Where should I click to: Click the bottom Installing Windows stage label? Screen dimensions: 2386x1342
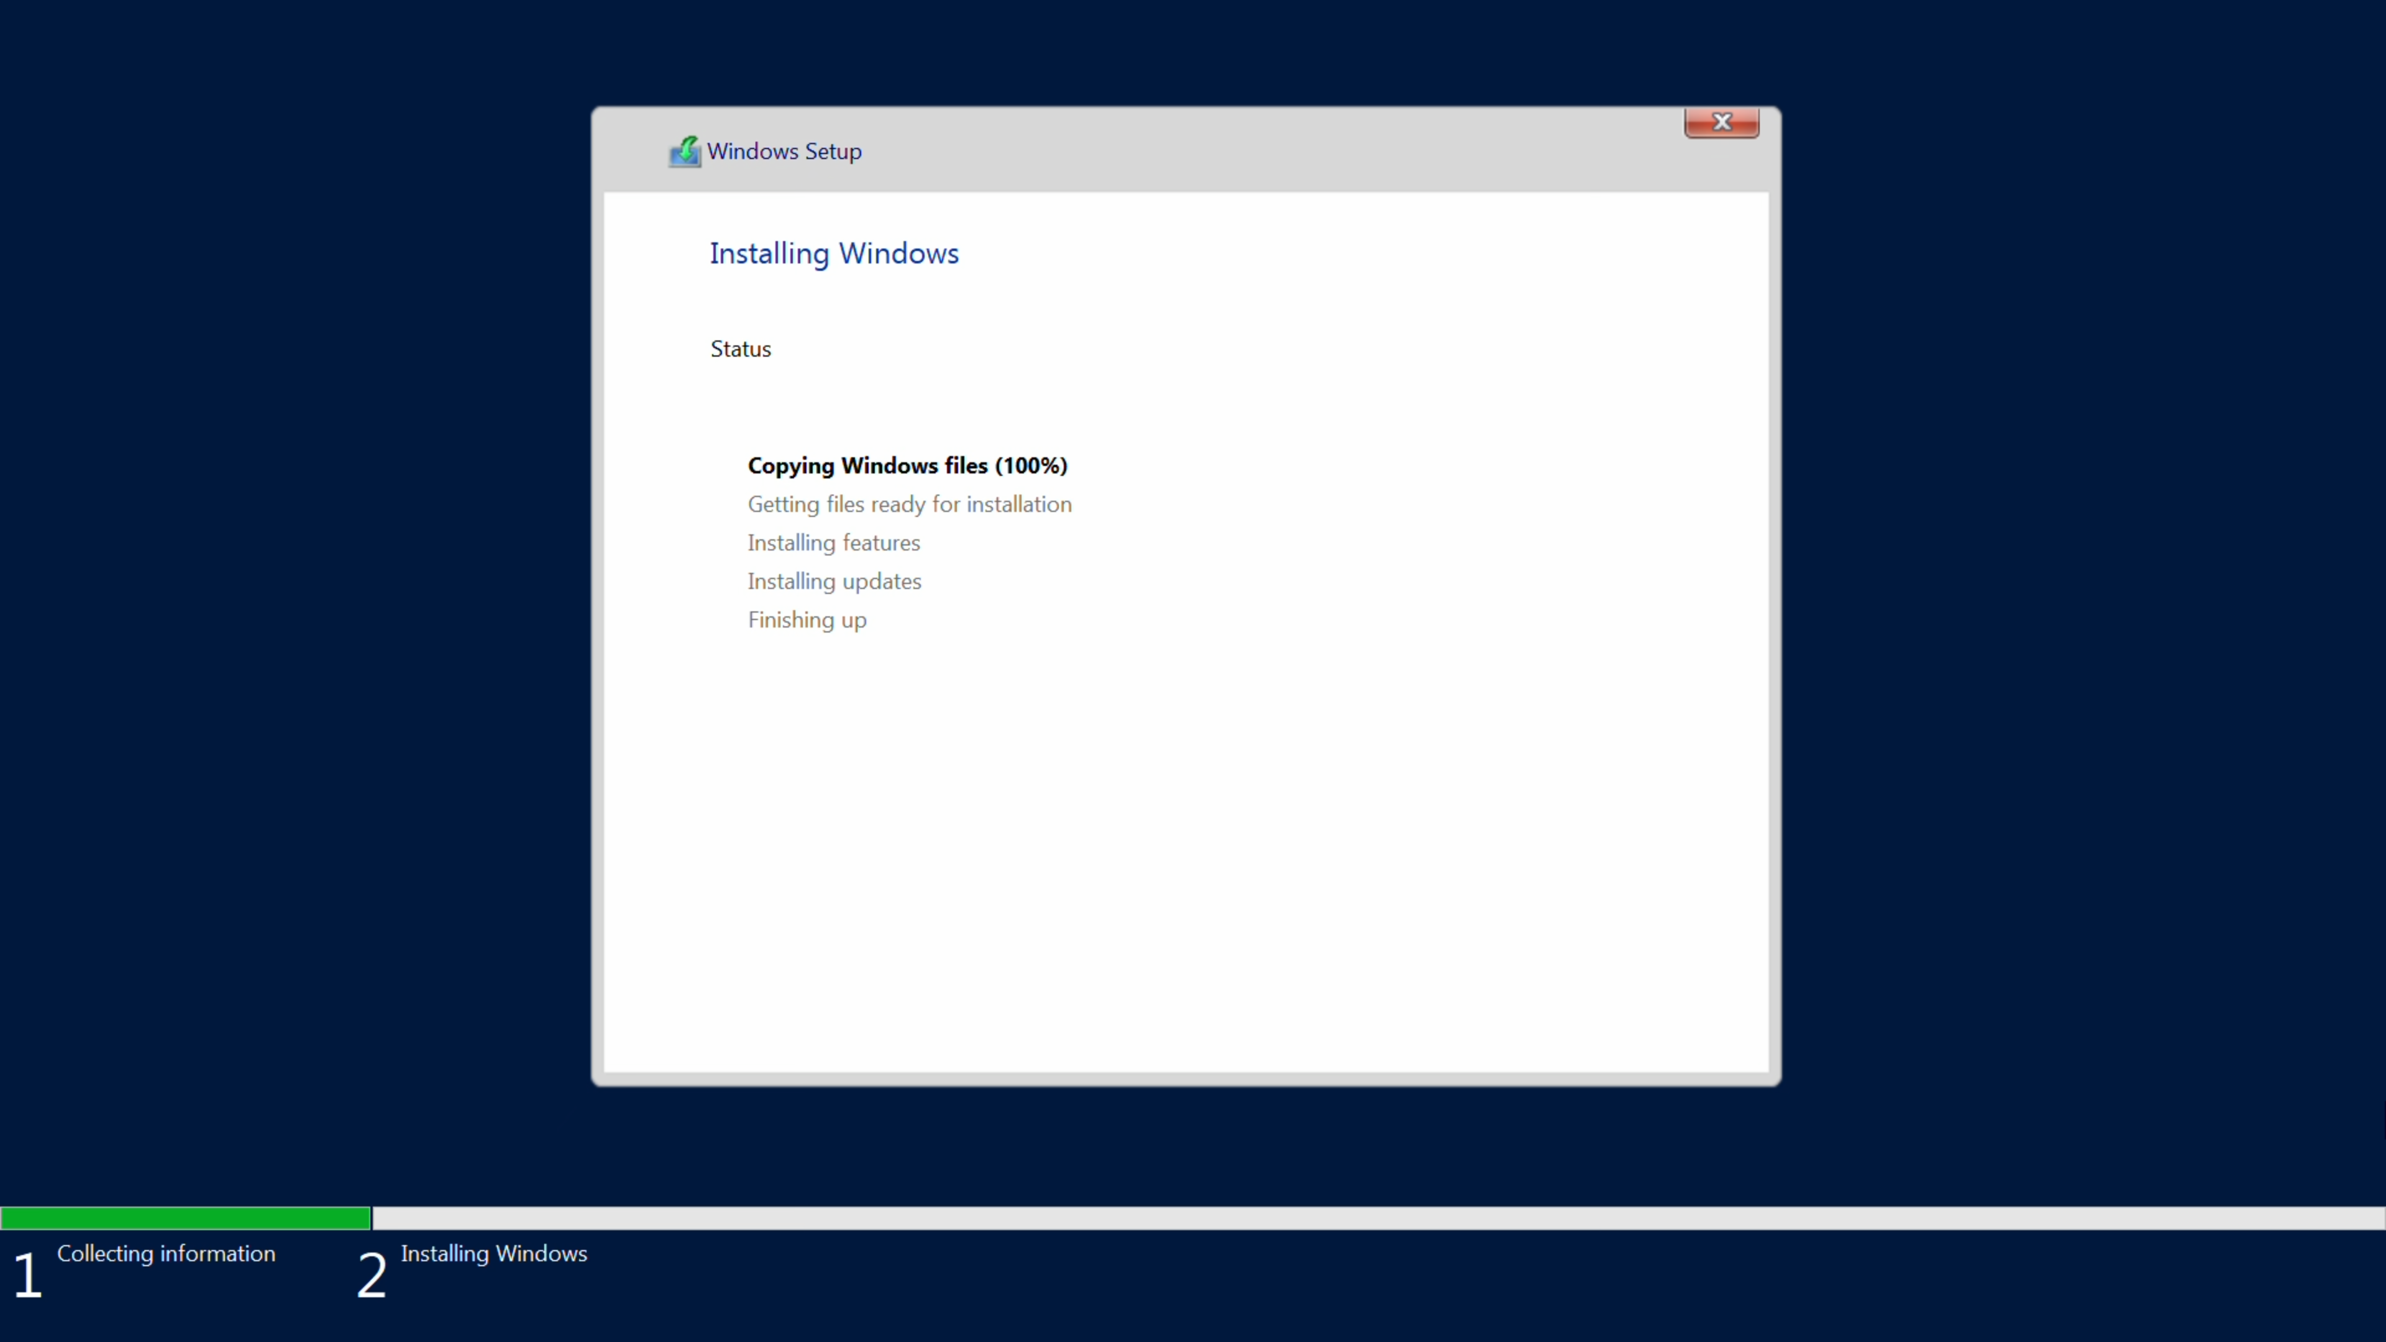click(494, 1254)
